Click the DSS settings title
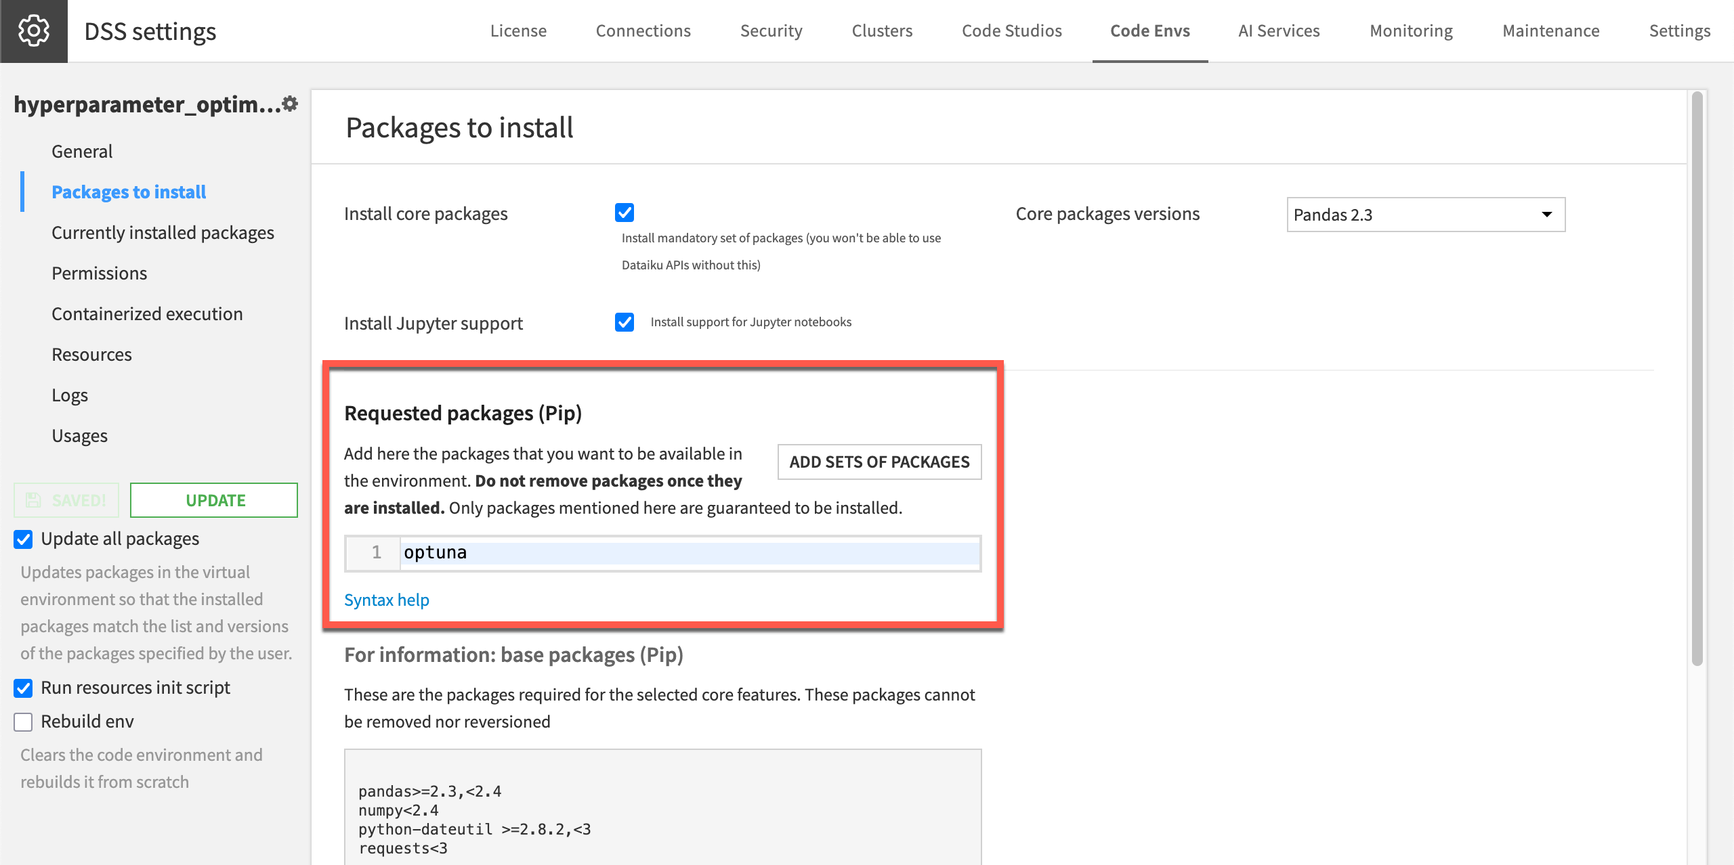This screenshot has width=1734, height=865. pos(150,32)
